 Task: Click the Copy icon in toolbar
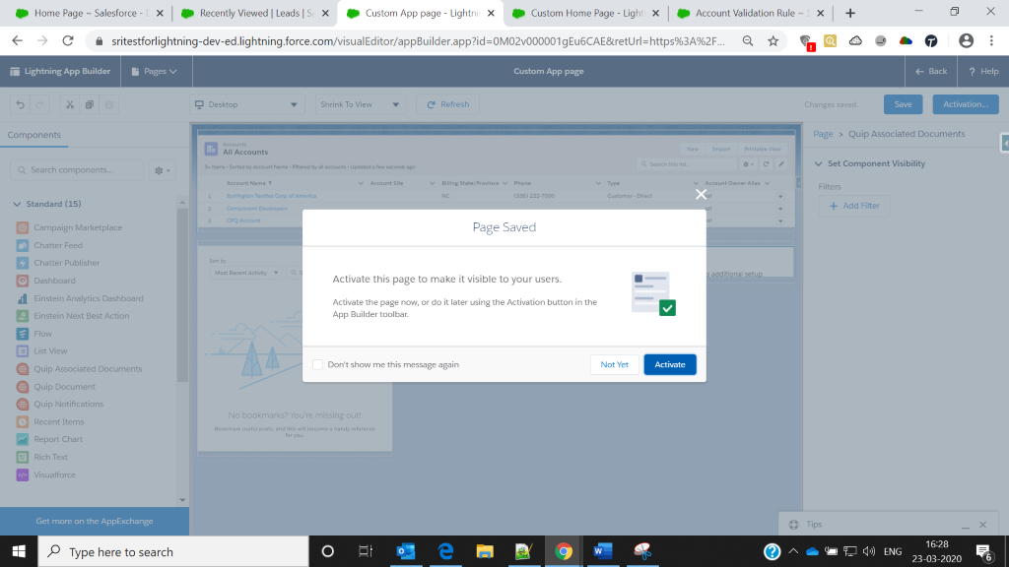tap(89, 104)
